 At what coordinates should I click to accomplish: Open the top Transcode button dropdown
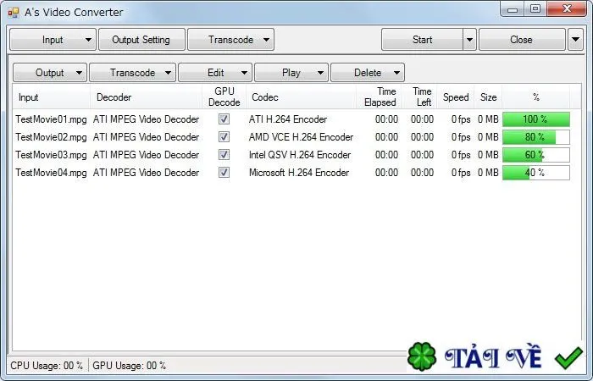point(230,39)
